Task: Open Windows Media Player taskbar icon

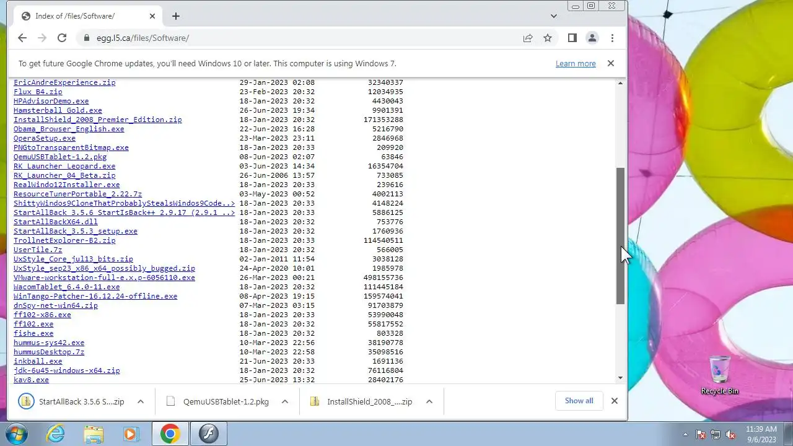Action: (x=131, y=434)
